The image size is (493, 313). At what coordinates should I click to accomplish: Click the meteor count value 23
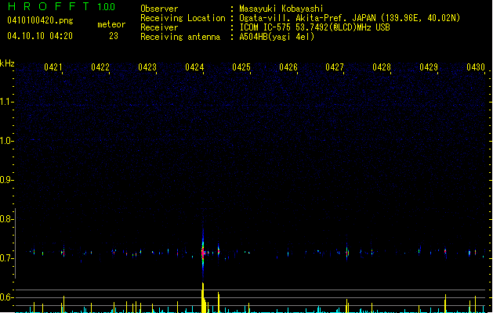[x=114, y=36]
